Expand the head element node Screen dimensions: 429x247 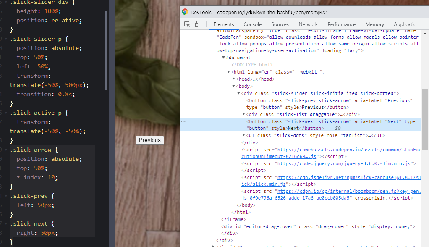click(233, 79)
